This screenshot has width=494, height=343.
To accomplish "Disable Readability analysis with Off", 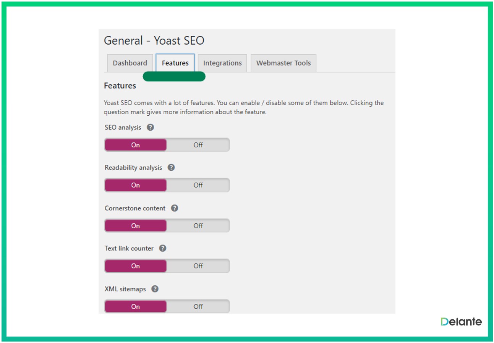I will pyautogui.click(x=198, y=185).
